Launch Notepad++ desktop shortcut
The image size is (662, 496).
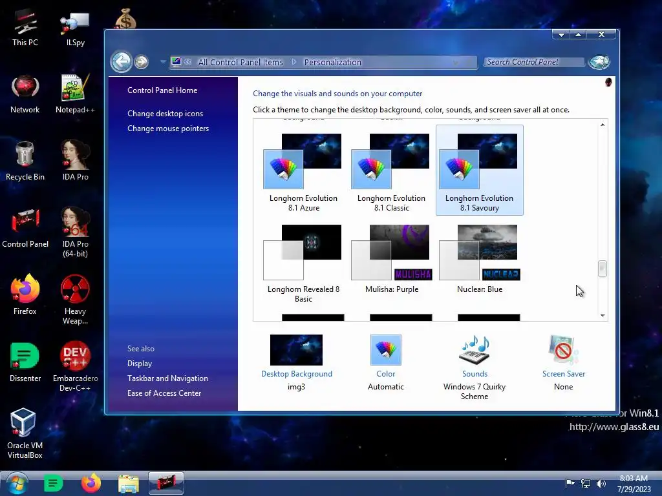75,94
